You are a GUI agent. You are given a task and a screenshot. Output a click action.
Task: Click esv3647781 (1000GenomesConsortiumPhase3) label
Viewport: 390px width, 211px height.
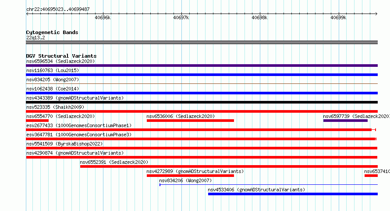[79, 135]
